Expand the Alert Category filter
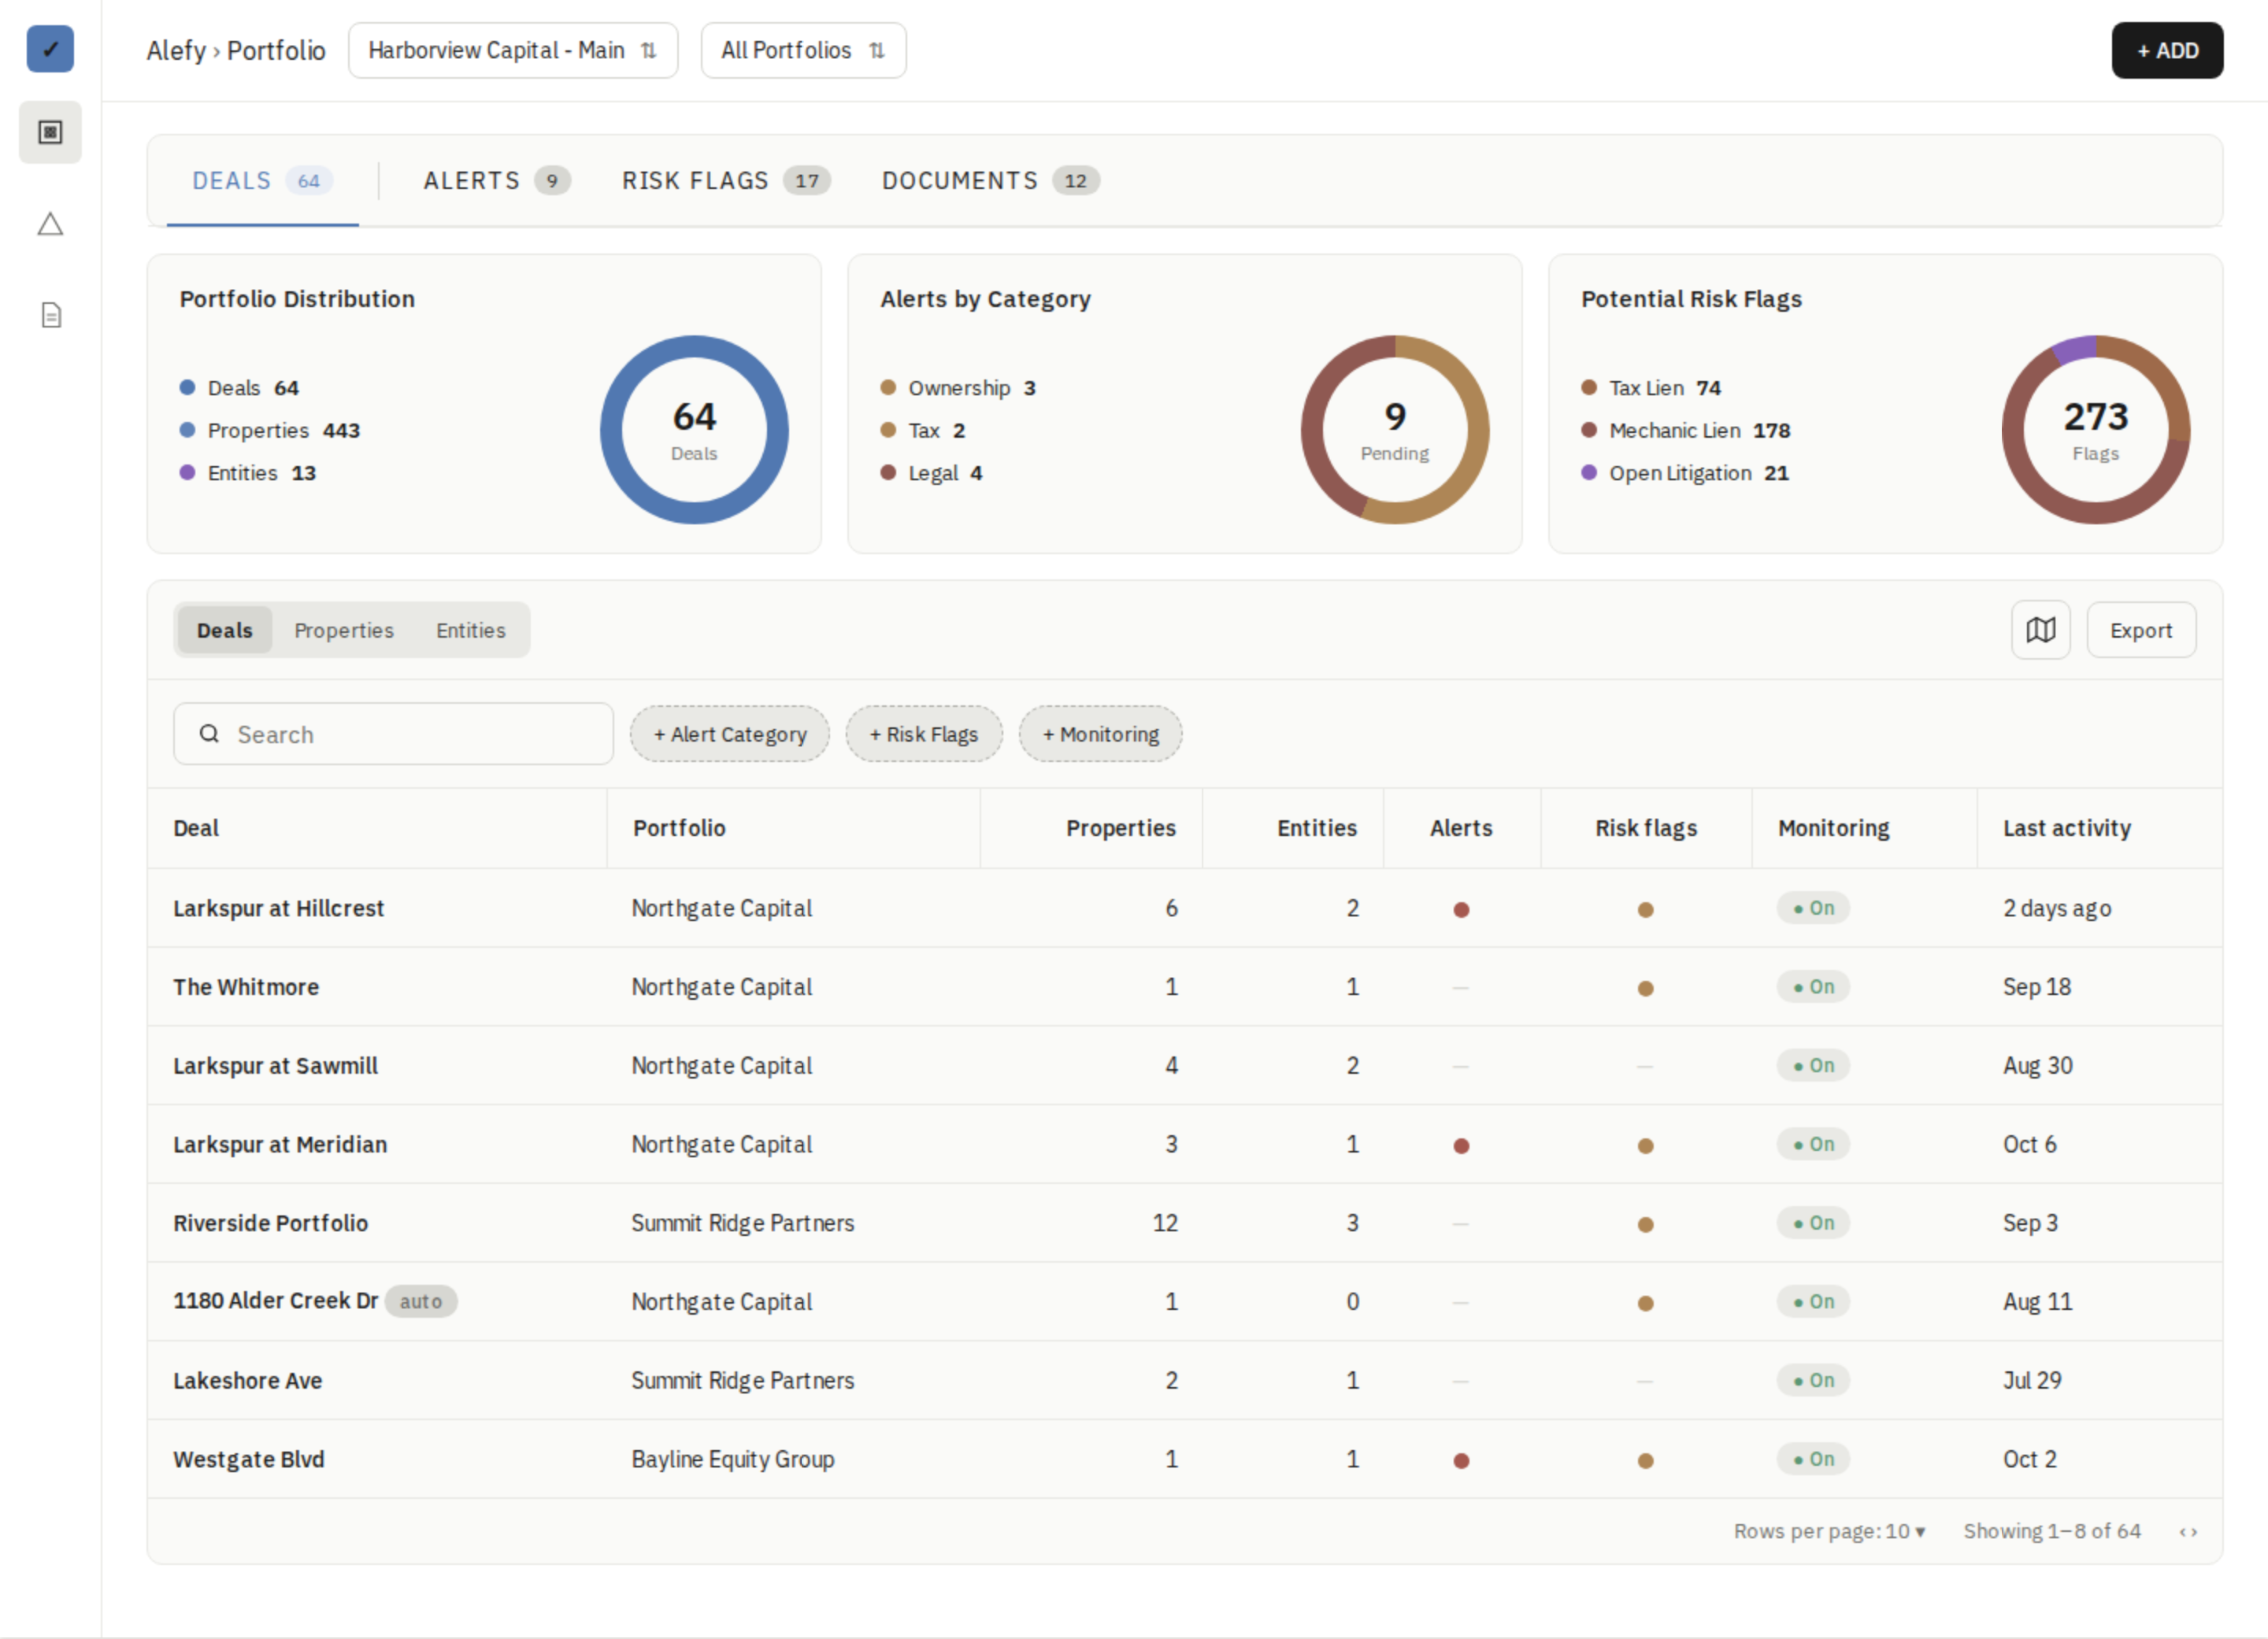2268x1639 pixels. pyautogui.click(x=730, y=734)
